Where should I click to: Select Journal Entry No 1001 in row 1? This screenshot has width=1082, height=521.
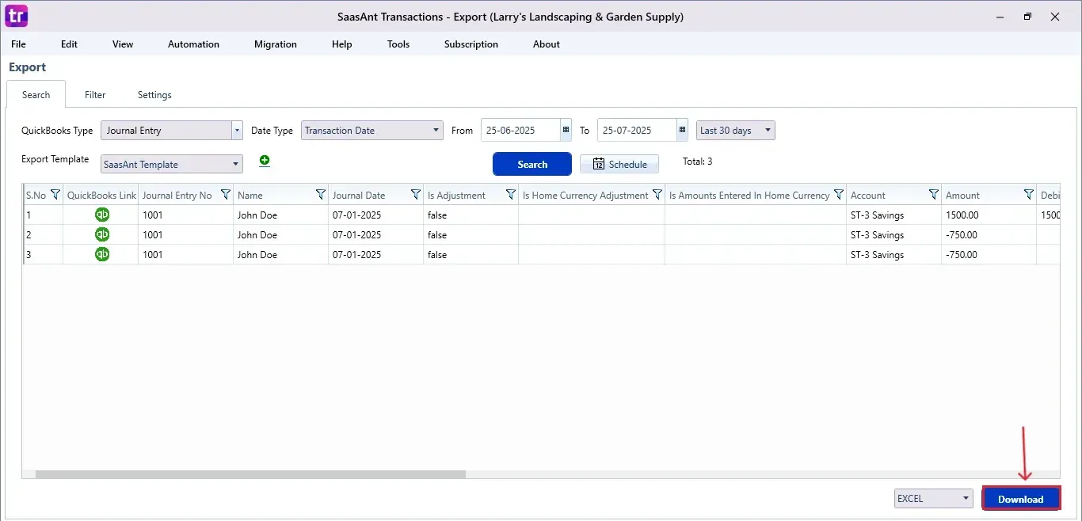186,215
